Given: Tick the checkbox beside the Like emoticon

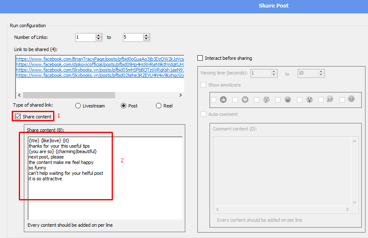Looking at the screenshot, I should click(x=214, y=100).
